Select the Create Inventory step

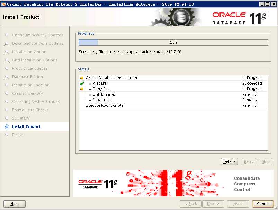[27, 93]
